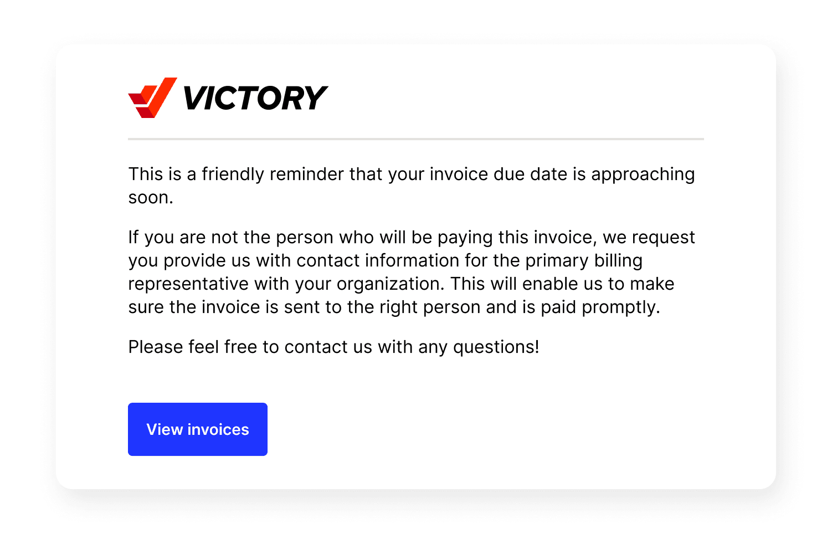
Task: Click the word "soon." on the second line
Action: (151, 198)
